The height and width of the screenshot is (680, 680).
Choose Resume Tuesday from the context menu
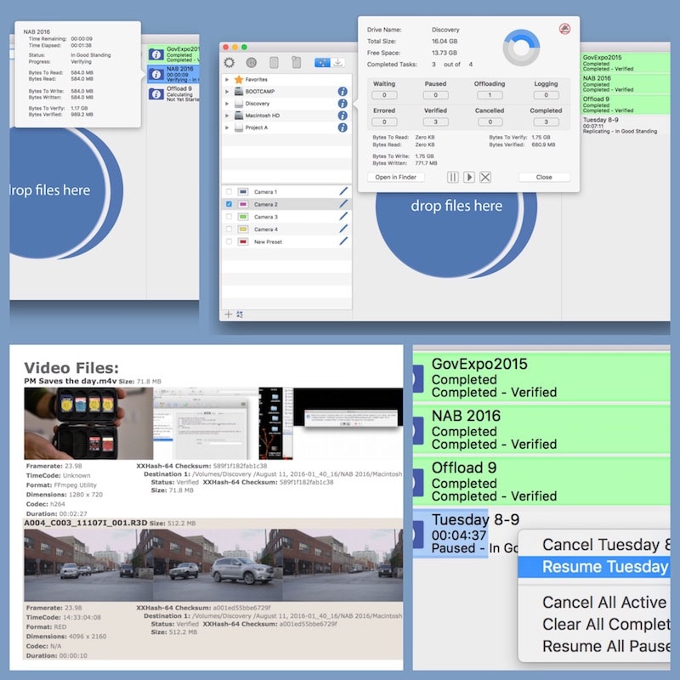(x=603, y=567)
